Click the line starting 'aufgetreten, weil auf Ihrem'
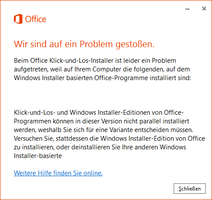 [102, 69]
